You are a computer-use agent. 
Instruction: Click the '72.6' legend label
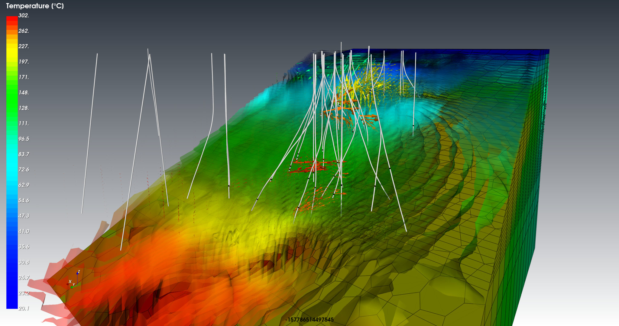pyautogui.click(x=24, y=169)
